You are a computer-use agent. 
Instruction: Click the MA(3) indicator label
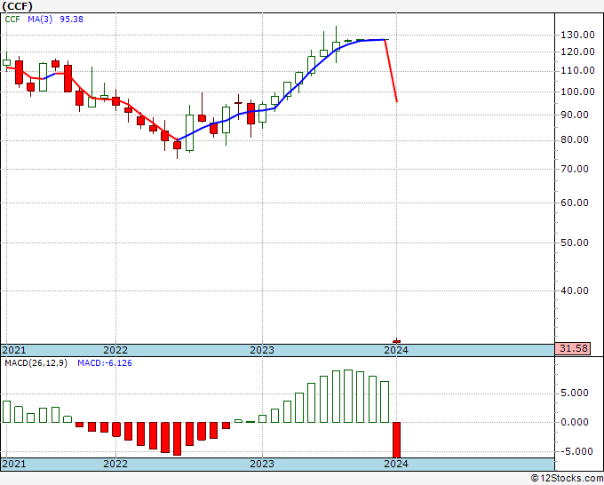pos(40,20)
